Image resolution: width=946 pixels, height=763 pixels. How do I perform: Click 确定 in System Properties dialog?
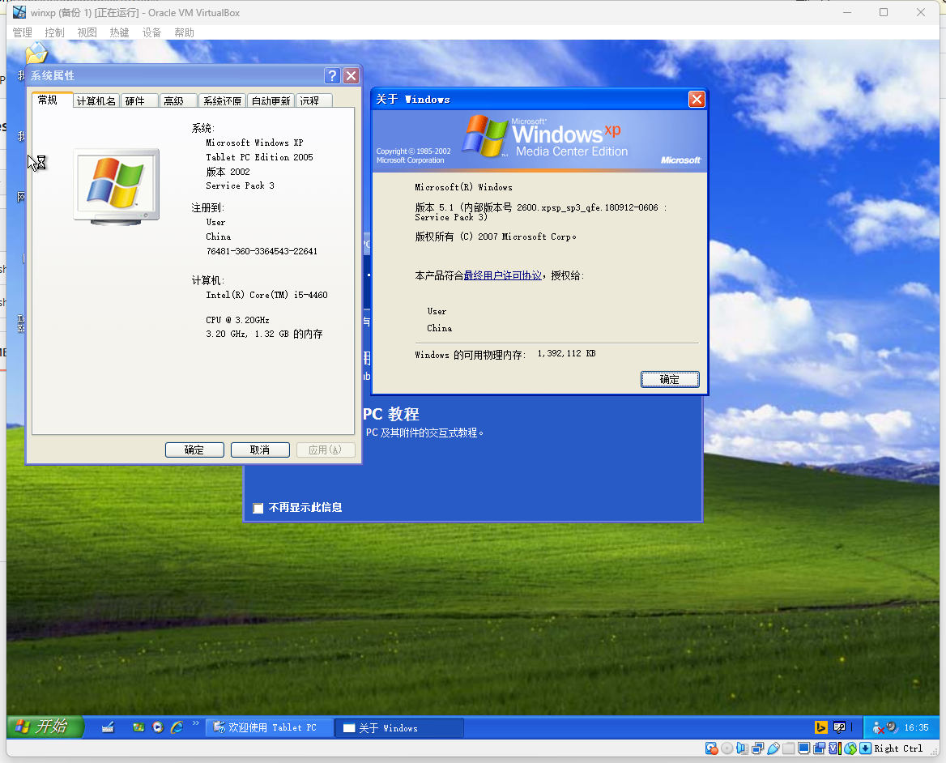click(x=194, y=450)
